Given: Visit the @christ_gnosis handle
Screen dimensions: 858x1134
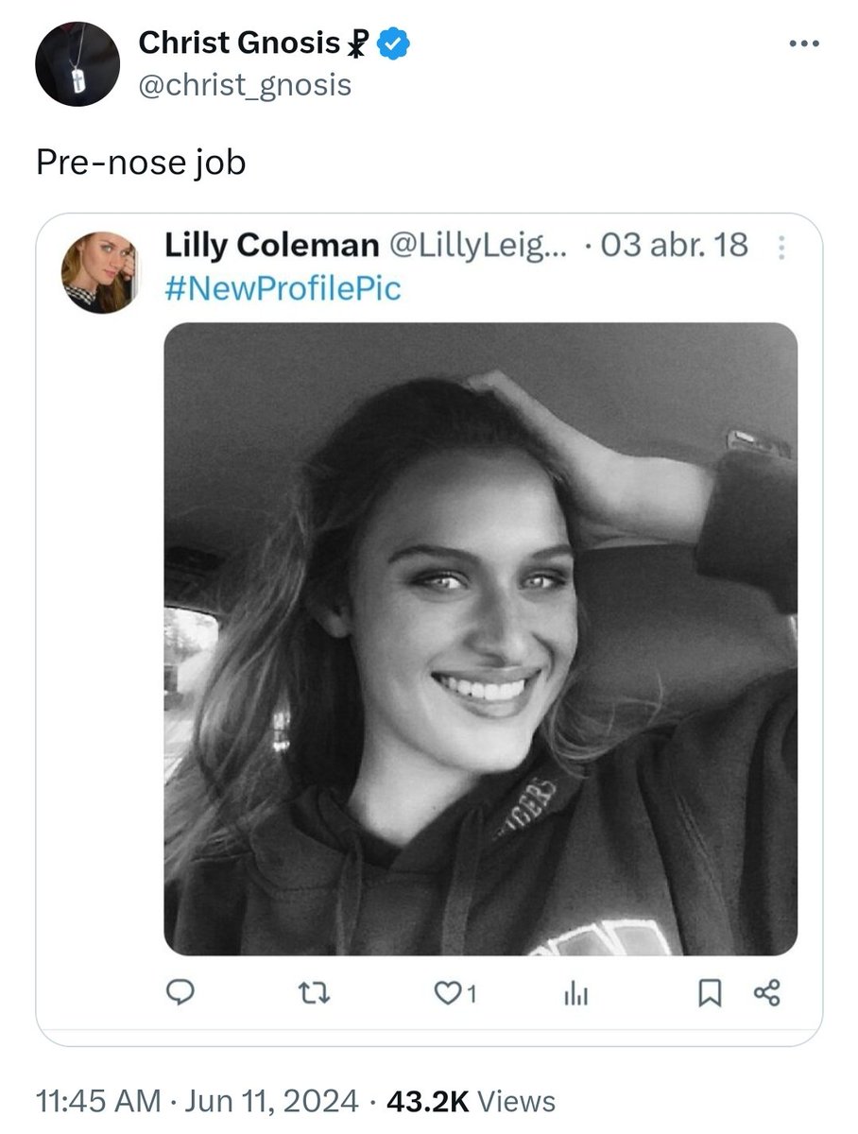Looking at the screenshot, I should point(245,85).
